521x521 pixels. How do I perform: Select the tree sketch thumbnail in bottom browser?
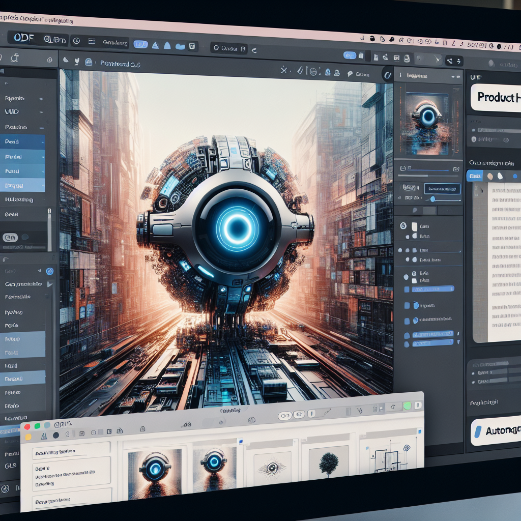coord(328,463)
